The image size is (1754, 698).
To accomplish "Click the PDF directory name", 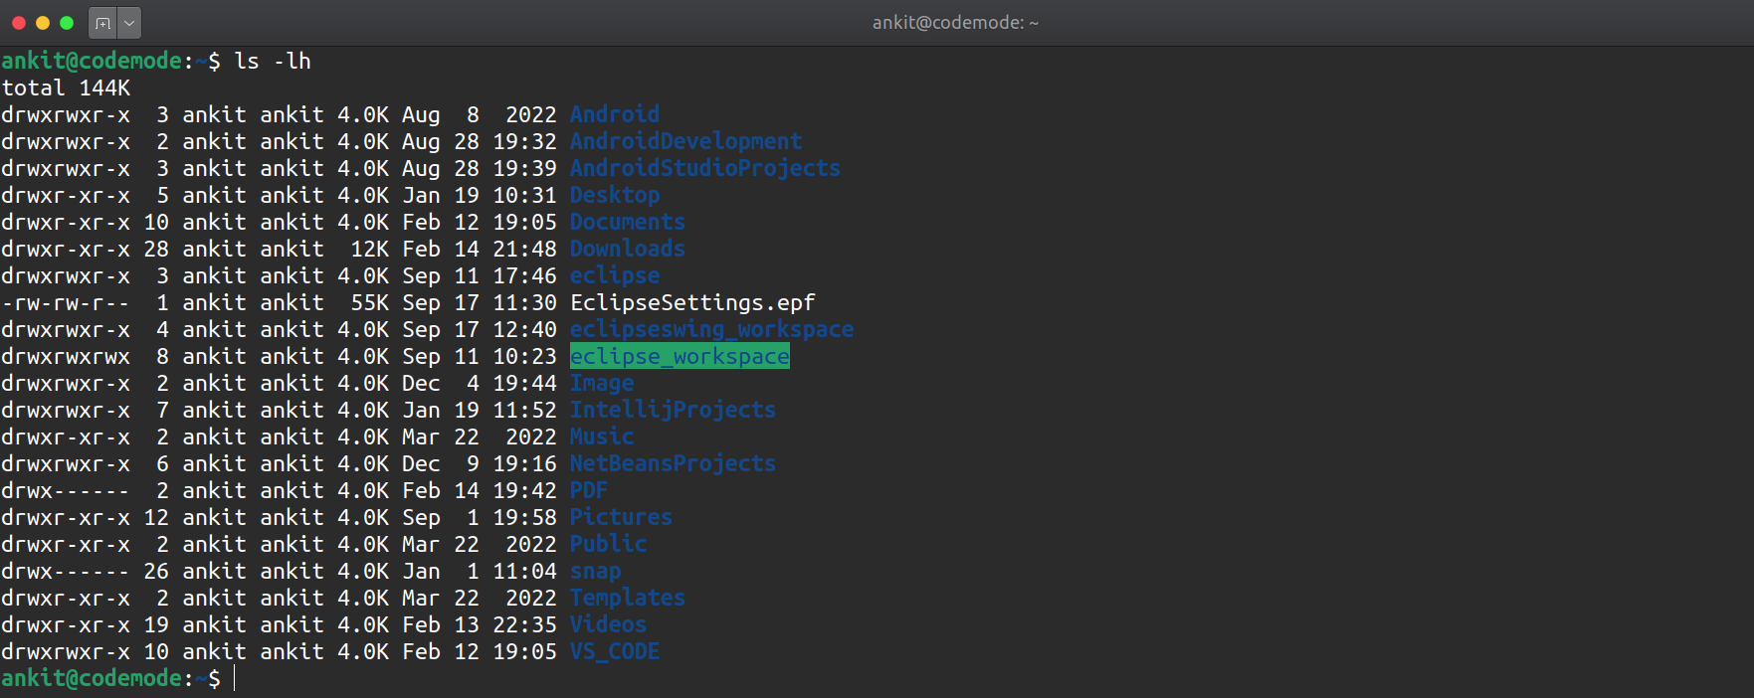I will click(589, 490).
